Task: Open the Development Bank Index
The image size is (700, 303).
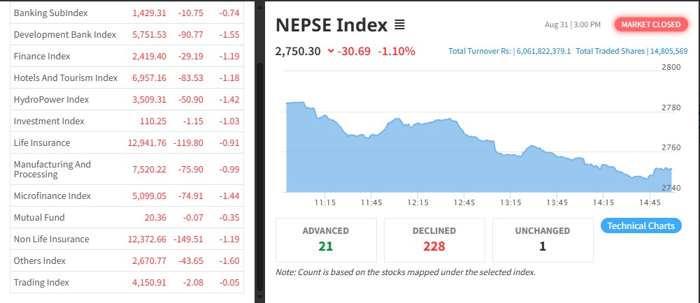Action: click(x=64, y=34)
